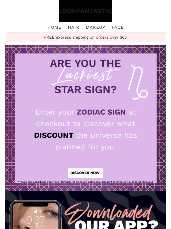Click the LOOKFANTASTIC logo
Image resolution: width=171 pixels, height=229 pixels.
85,11
